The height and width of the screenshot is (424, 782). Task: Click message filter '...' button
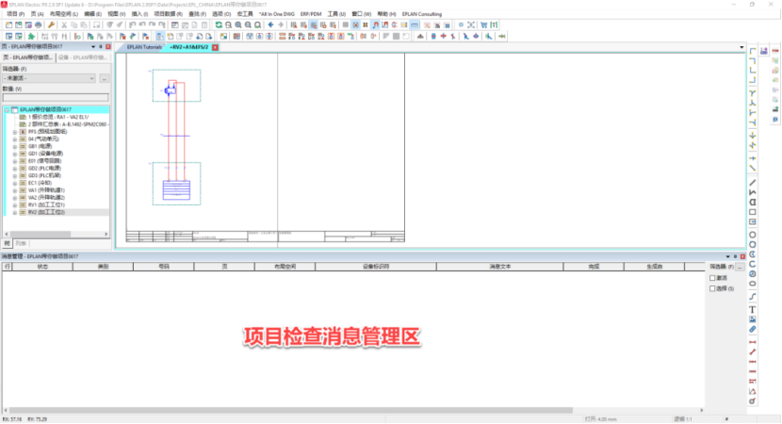click(741, 267)
